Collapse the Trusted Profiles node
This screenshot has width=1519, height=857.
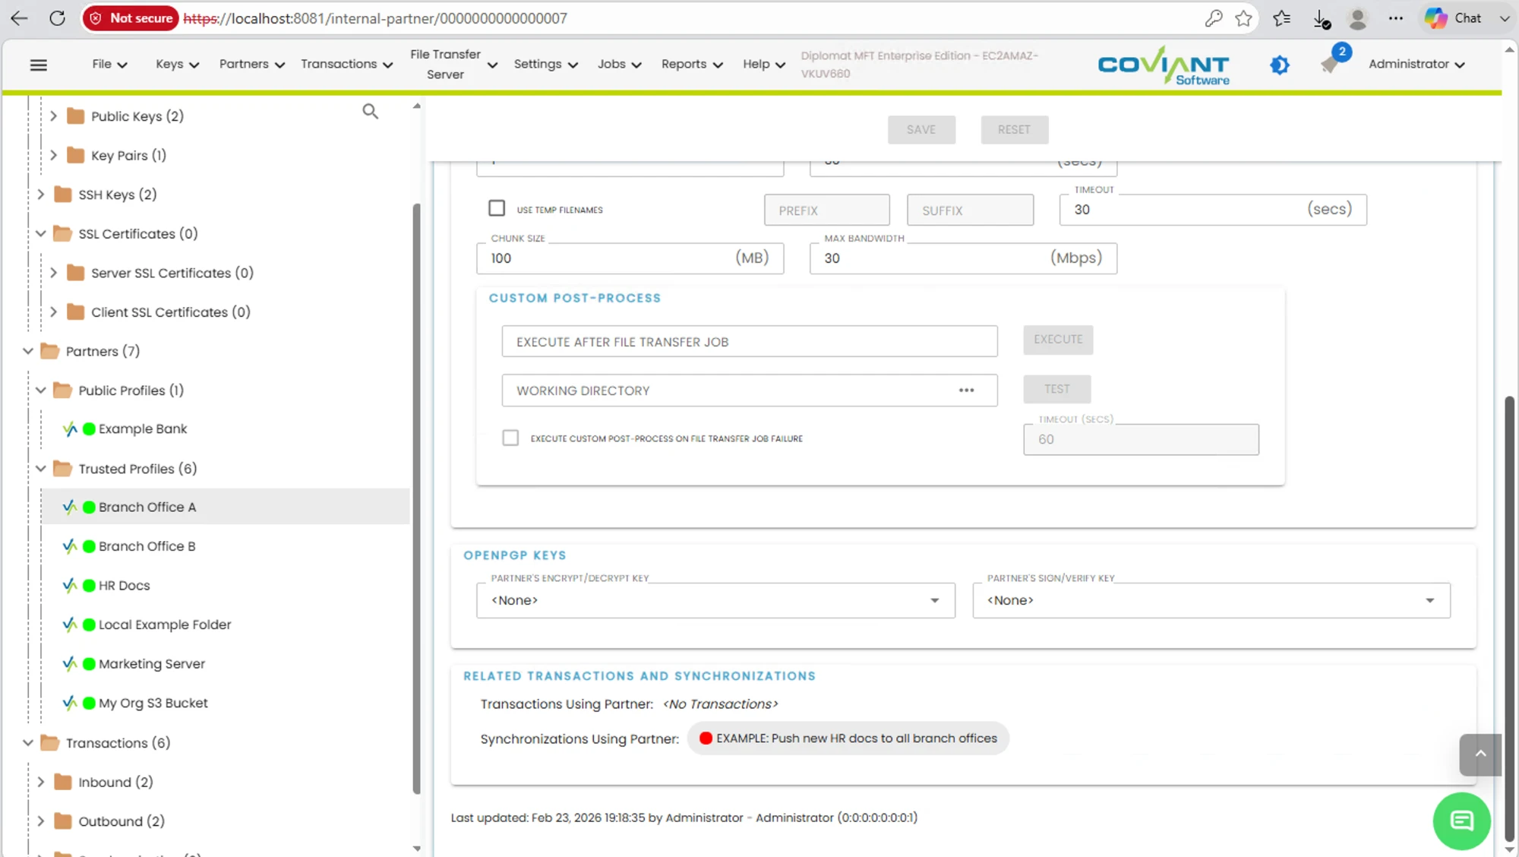tap(41, 469)
